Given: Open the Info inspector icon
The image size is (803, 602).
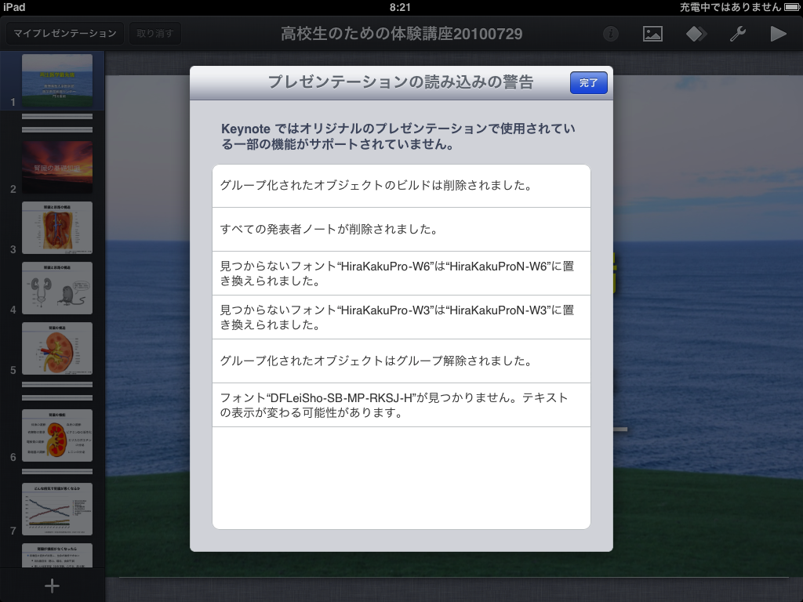Looking at the screenshot, I should 610,34.
